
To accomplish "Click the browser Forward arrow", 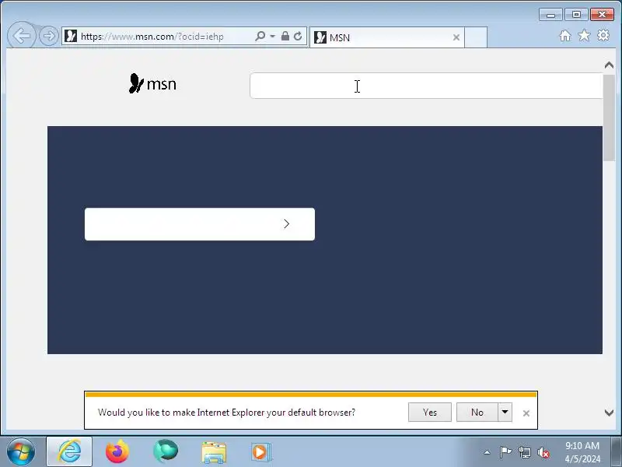I will point(49,36).
